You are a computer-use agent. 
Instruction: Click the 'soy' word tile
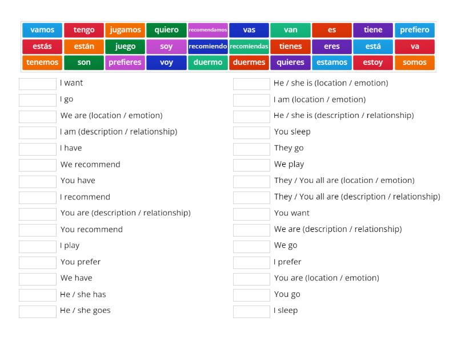pyautogui.click(x=166, y=47)
